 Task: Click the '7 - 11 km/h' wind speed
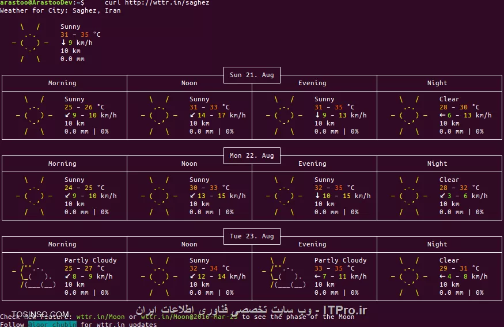(x=344, y=276)
